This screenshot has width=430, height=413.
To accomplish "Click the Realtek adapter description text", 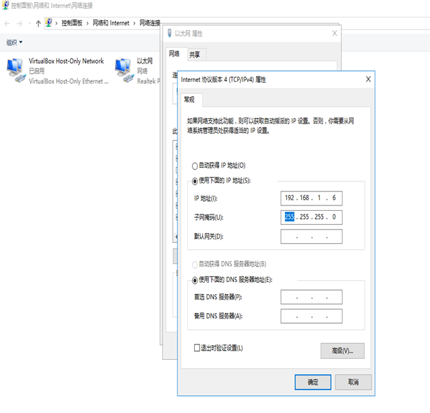I will click(148, 81).
